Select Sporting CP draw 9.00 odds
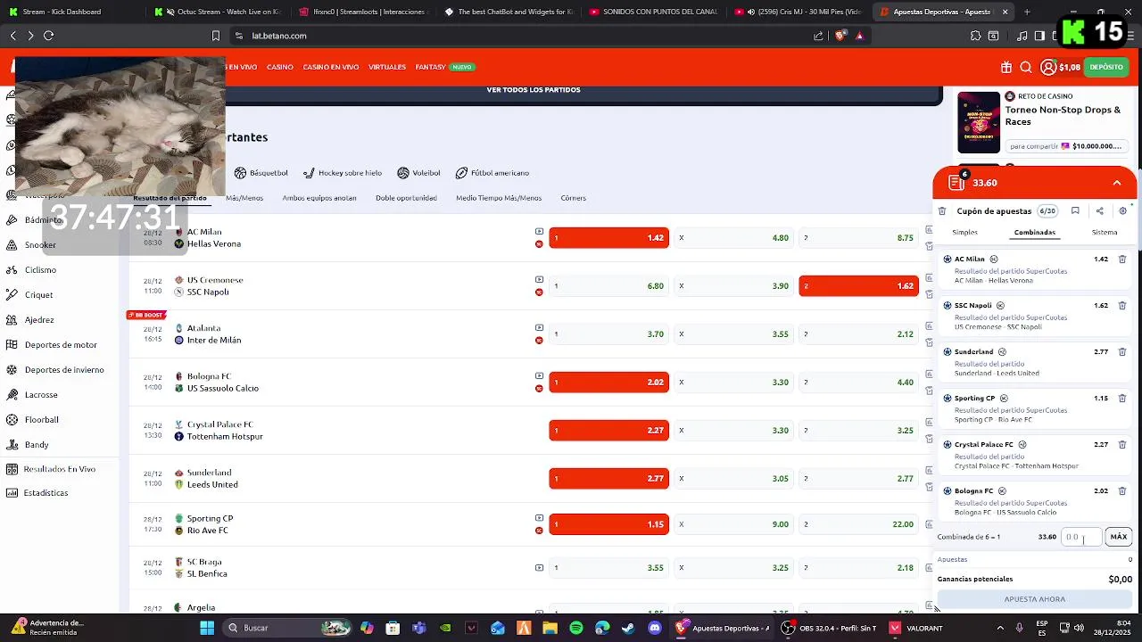 tap(733, 524)
